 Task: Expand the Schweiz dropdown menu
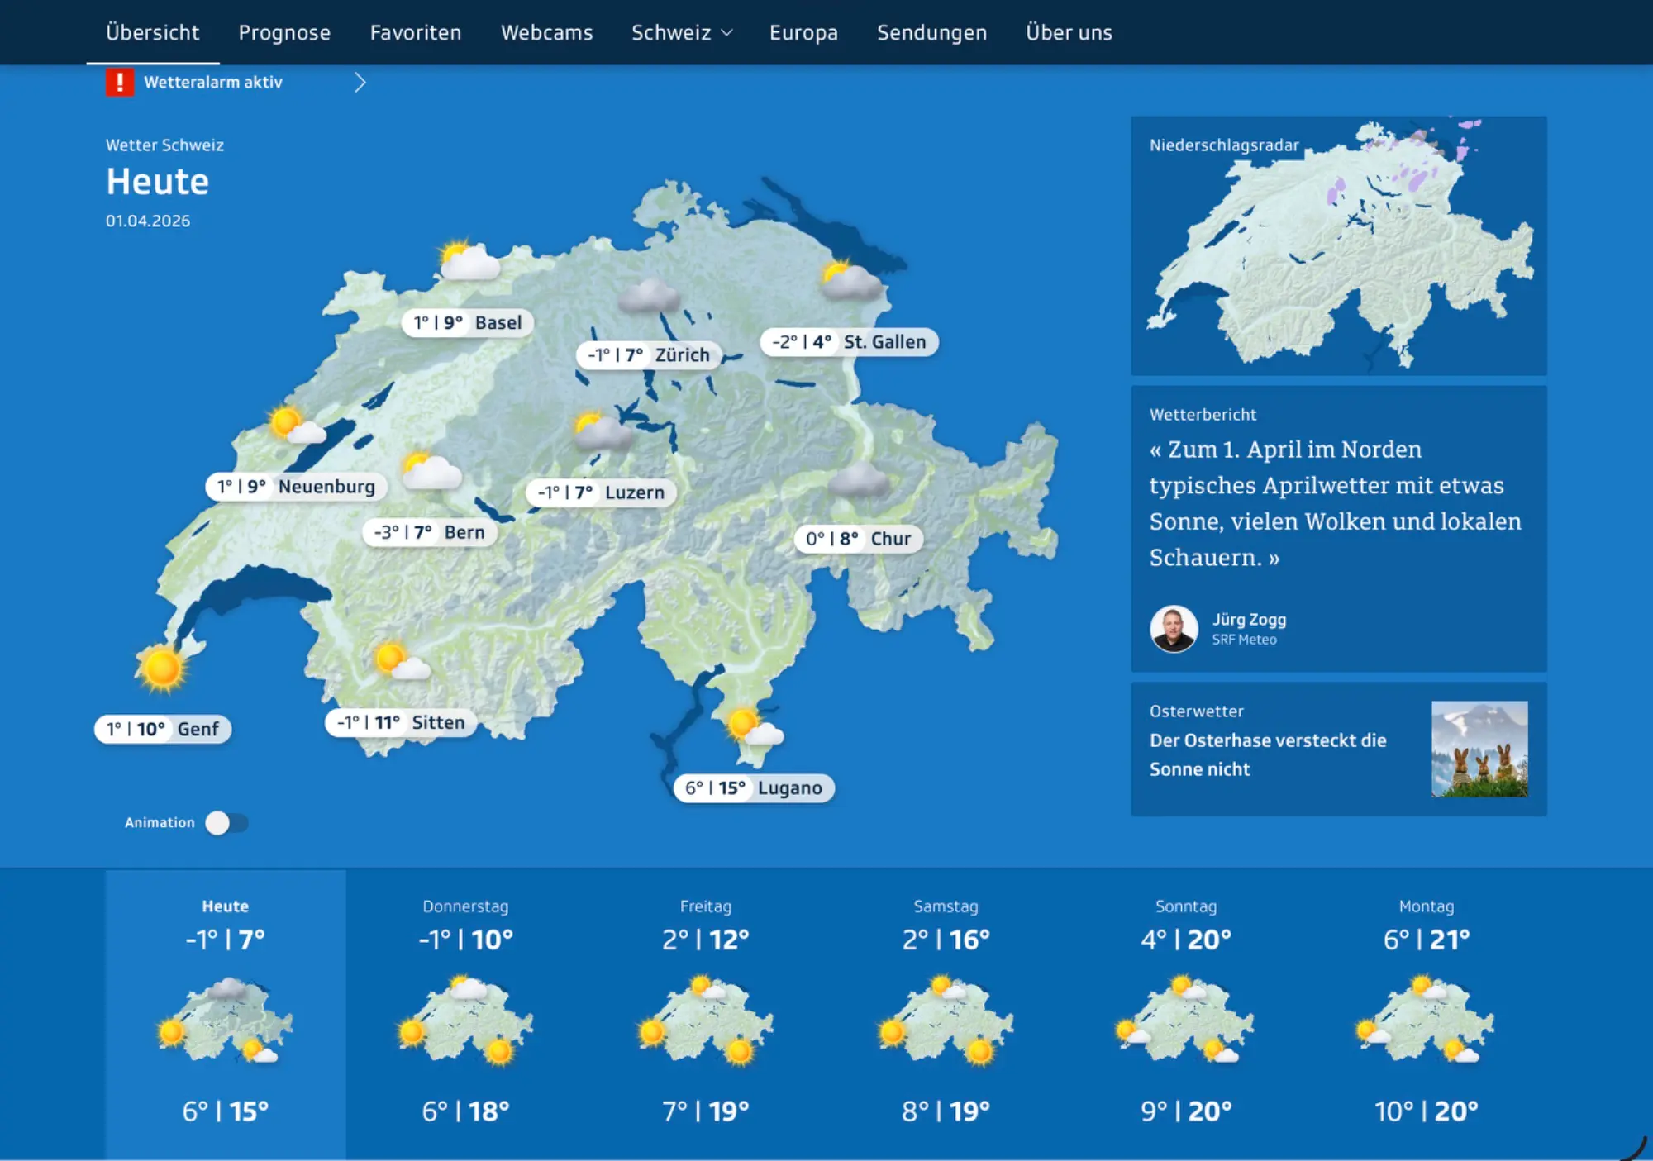click(682, 32)
